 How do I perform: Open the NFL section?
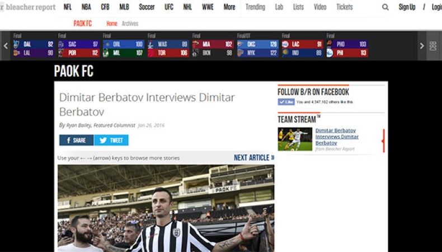click(x=68, y=7)
